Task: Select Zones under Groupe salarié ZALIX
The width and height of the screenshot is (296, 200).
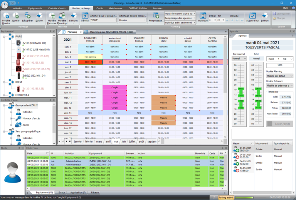Action: click(26, 125)
